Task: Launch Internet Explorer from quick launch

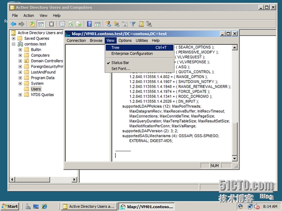Action: point(44,207)
